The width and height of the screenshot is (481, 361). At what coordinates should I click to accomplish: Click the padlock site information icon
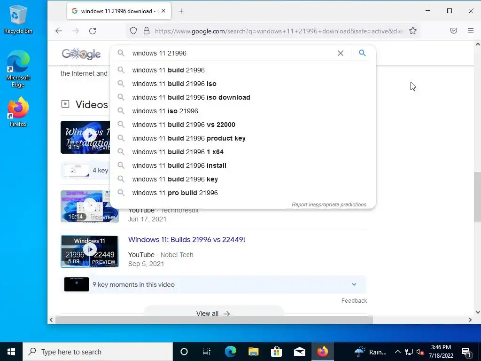(x=147, y=31)
